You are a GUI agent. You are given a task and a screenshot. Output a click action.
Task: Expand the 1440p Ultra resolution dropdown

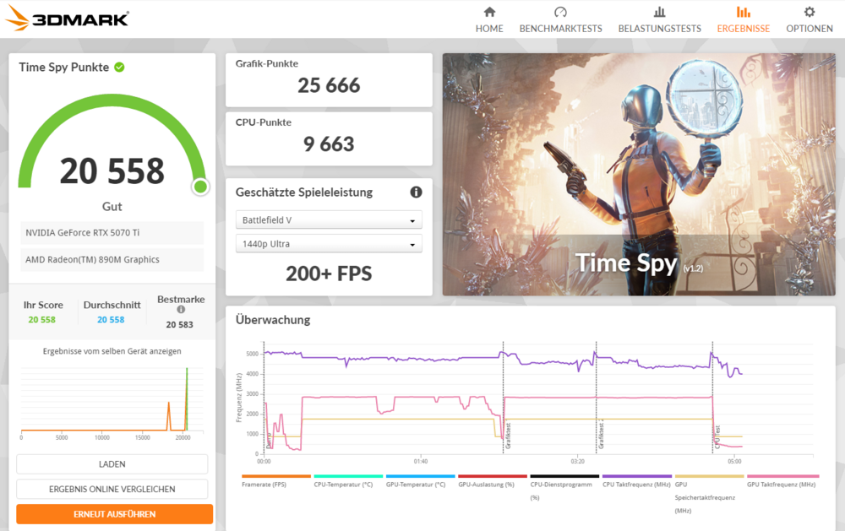click(329, 245)
